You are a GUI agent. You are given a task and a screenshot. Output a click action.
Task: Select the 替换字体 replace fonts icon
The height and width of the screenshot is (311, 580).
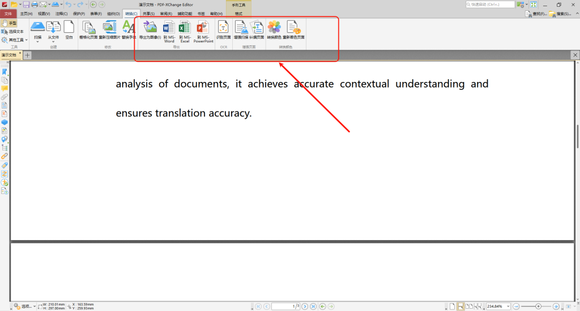tap(129, 30)
